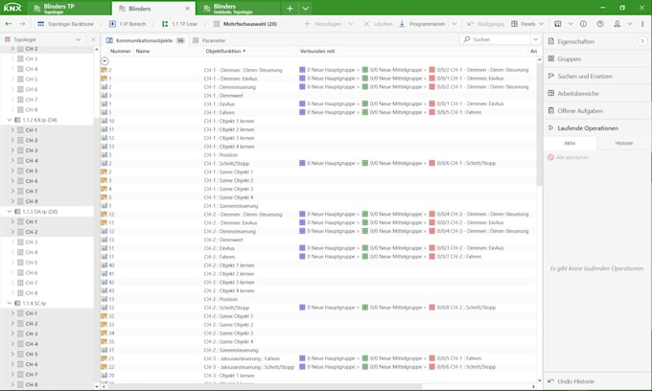
Task: Open the Topologie panel dropdown
Action: [x=79, y=39]
